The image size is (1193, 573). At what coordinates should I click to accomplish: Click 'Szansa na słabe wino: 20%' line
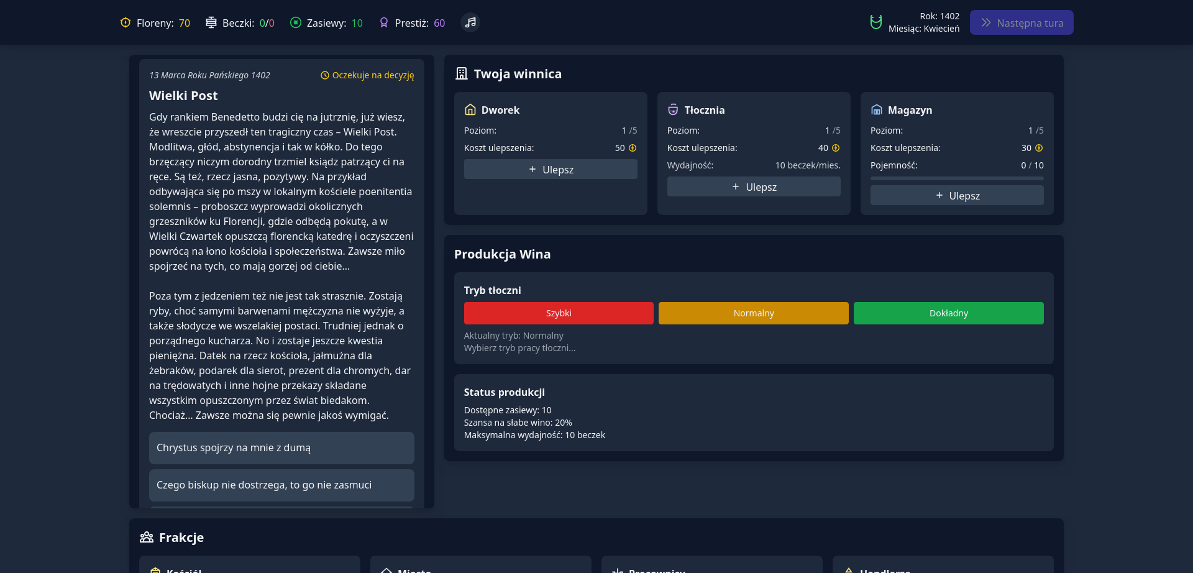click(x=518, y=423)
